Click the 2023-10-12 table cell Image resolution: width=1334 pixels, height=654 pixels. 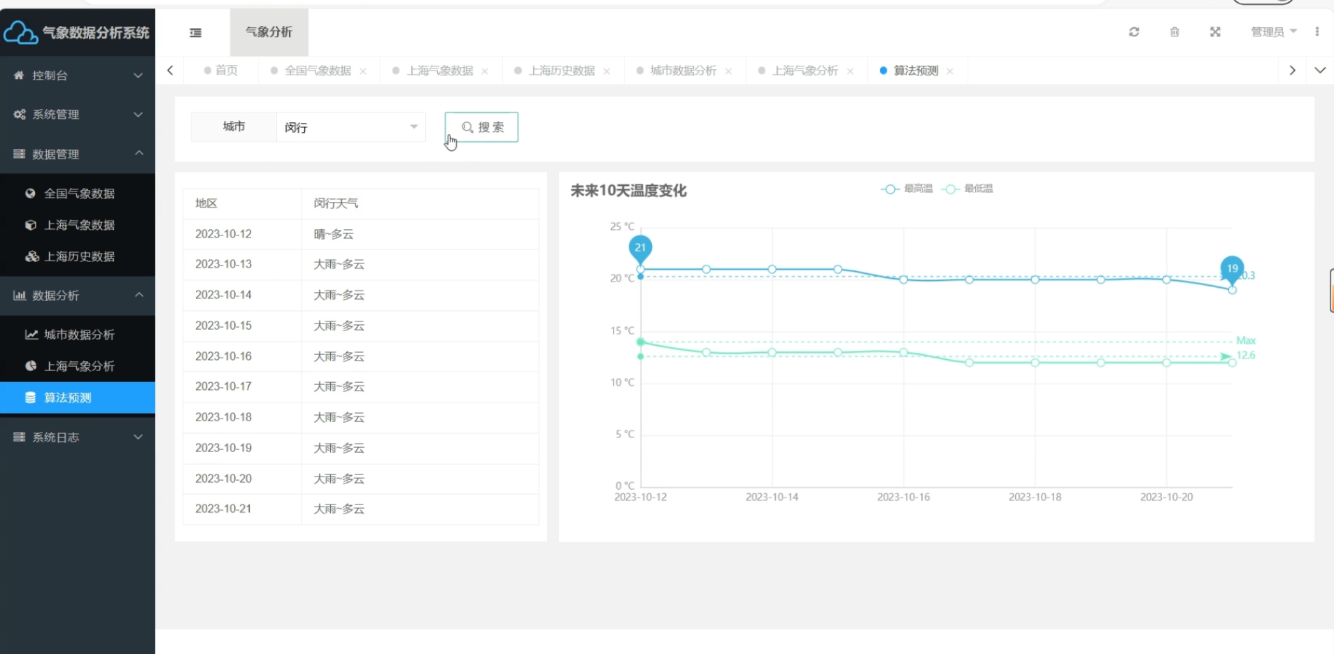point(242,234)
